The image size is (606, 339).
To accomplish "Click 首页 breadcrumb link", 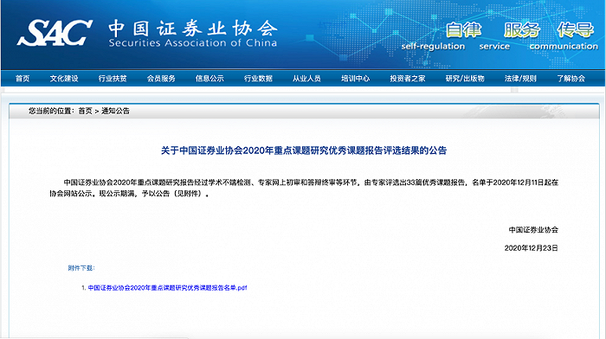I will (86, 111).
